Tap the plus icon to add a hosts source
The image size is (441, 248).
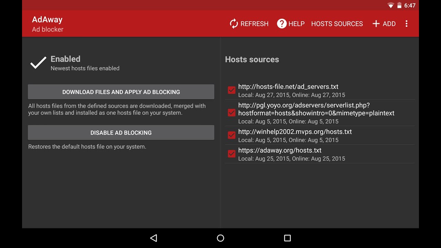(x=376, y=23)
